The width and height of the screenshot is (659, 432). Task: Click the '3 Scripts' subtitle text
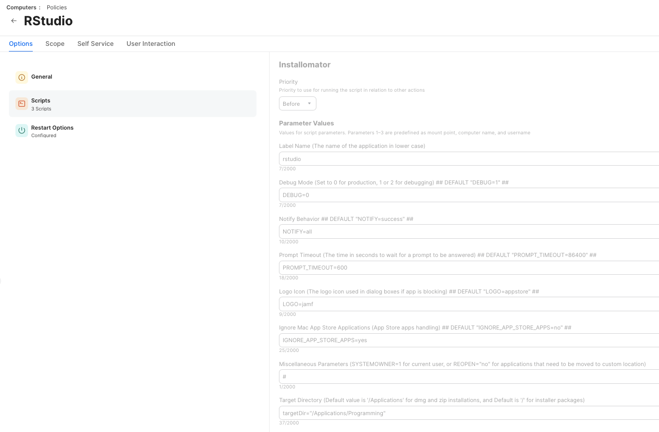(41, 109)
